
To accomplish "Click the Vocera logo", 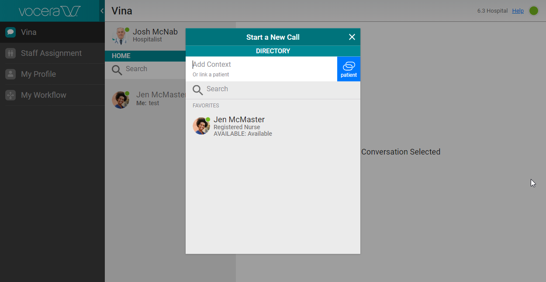I will tap(49, 11).
